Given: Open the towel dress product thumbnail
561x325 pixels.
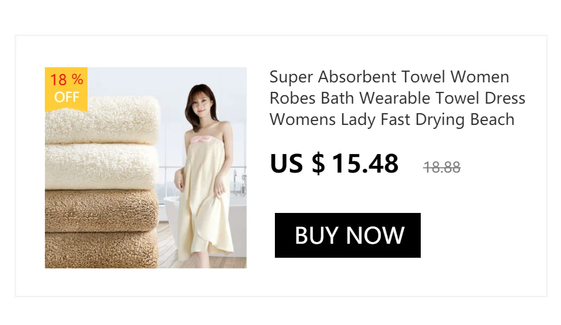Looking at the screenshot, I should tap(146, 168).
